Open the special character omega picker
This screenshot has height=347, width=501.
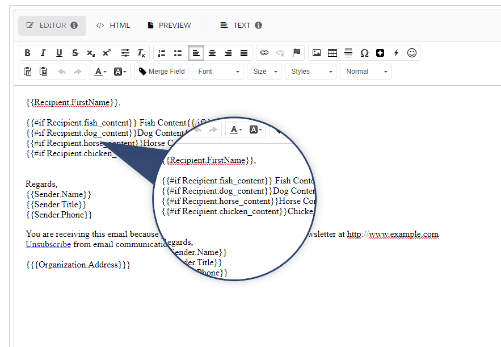(364, 53)
